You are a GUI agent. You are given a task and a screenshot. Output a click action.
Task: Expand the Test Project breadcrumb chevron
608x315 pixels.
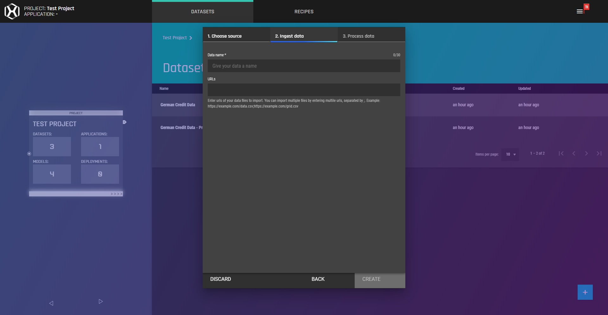(x=191, y=38)
